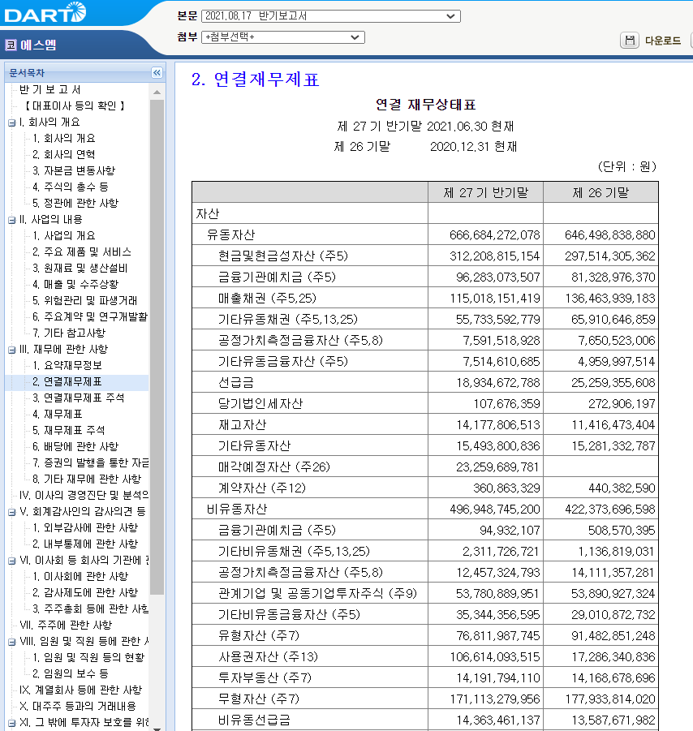
Task: Open '3. 주주총회 등에 관한 사항' section
Action: tap(90, 608)
